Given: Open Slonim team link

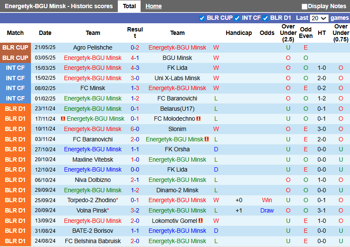Looking at the screenshot, I should click(177, 129).
